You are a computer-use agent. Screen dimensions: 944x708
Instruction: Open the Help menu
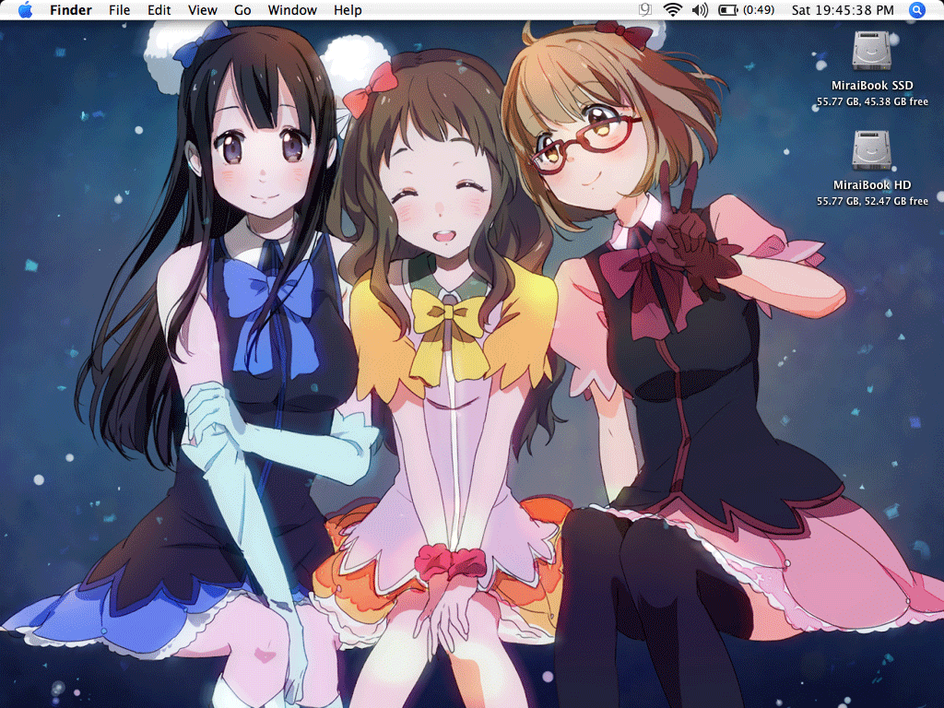tap(348, 10)
